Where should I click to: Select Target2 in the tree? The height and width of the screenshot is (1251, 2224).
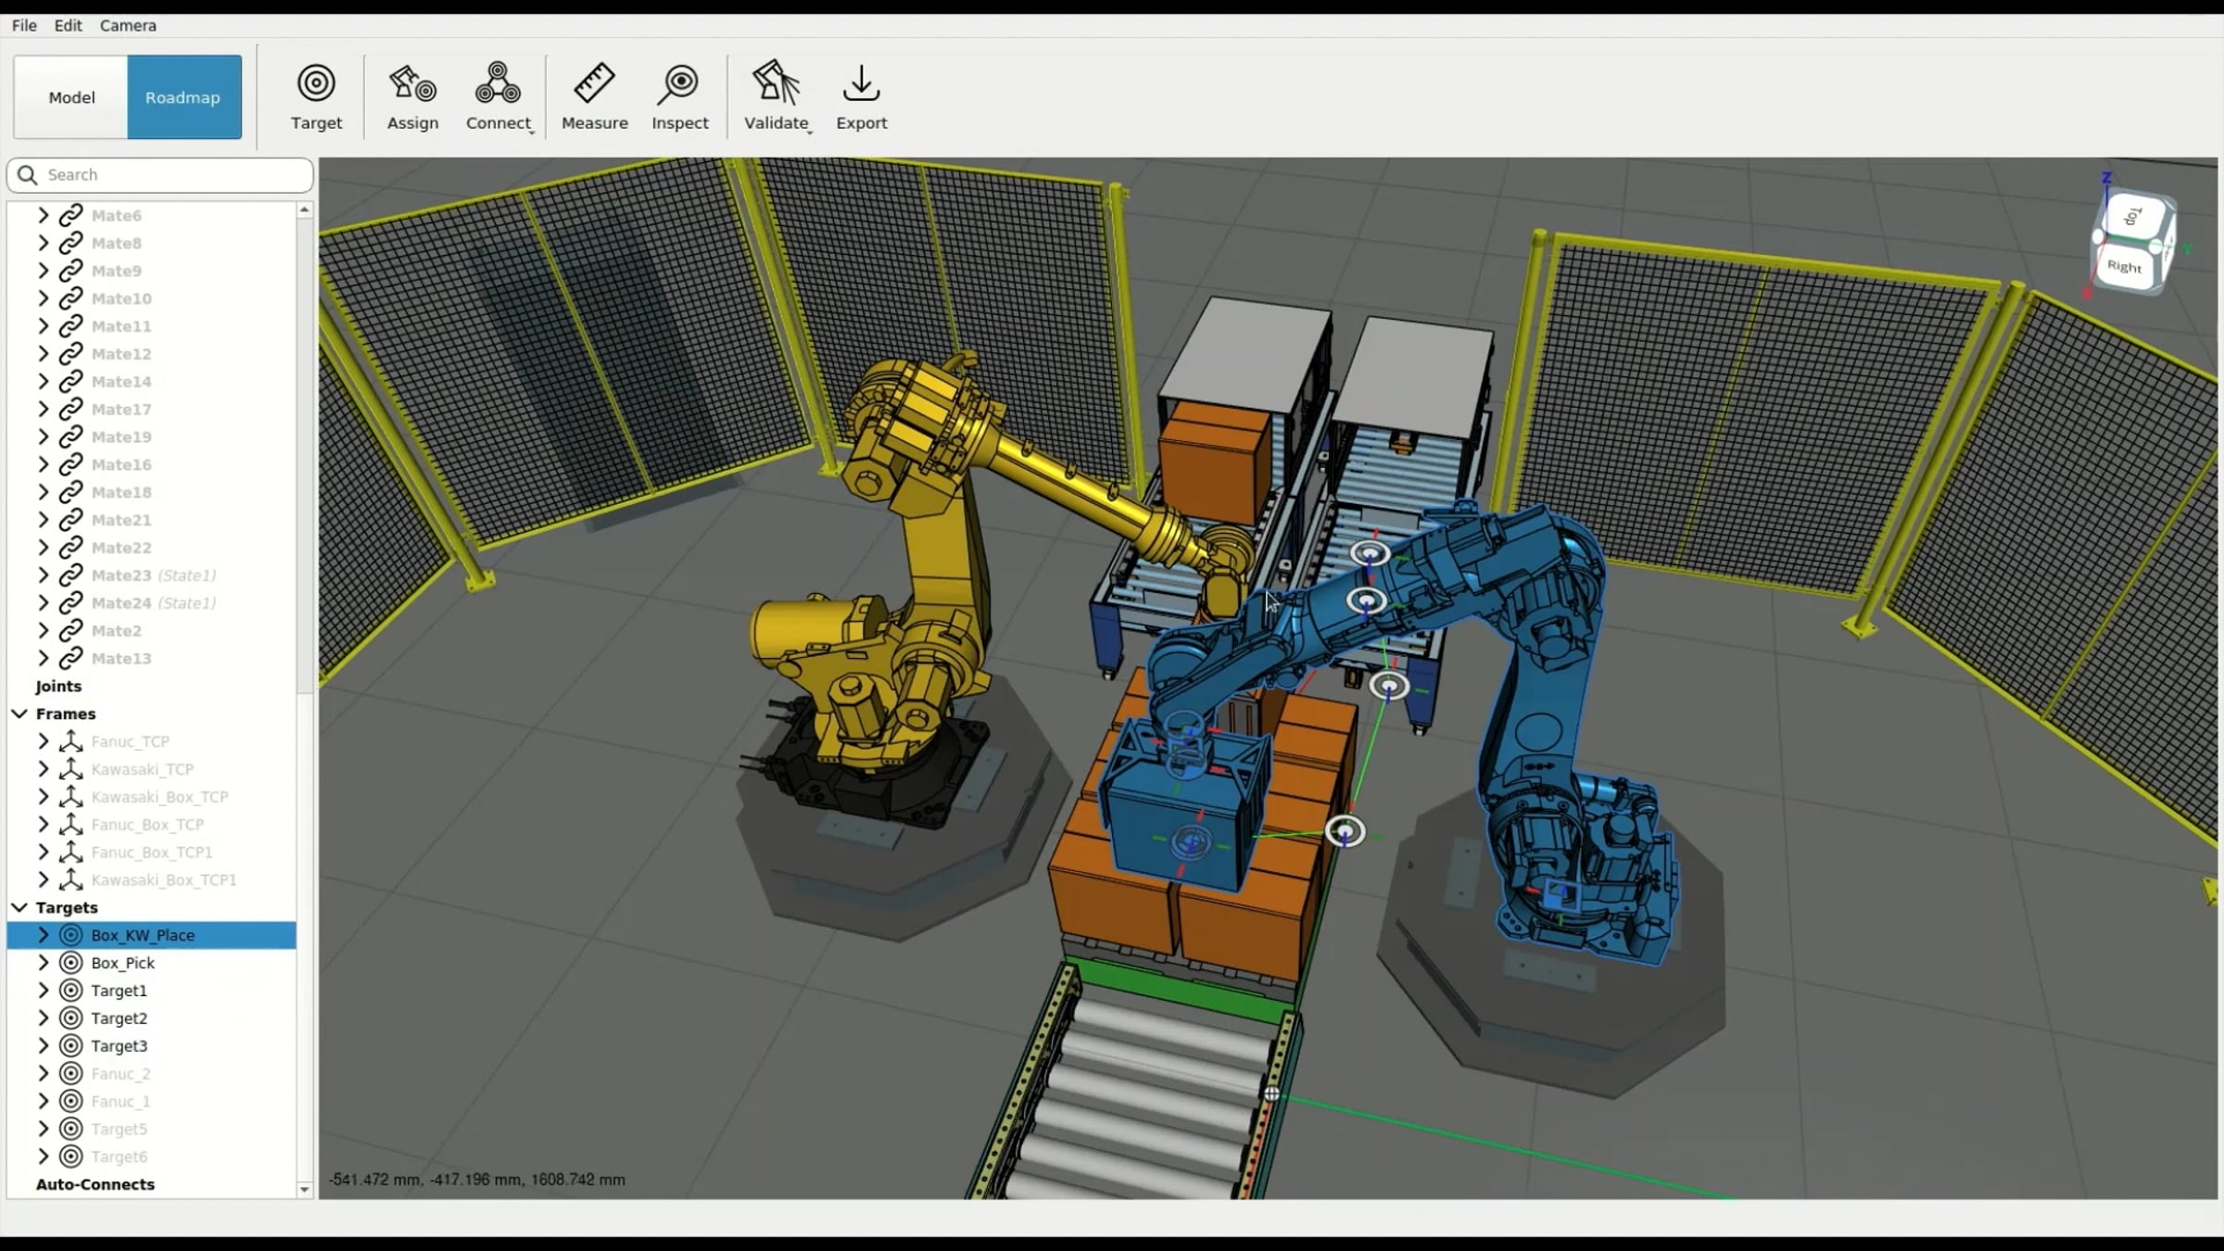tap(119, 1018)
